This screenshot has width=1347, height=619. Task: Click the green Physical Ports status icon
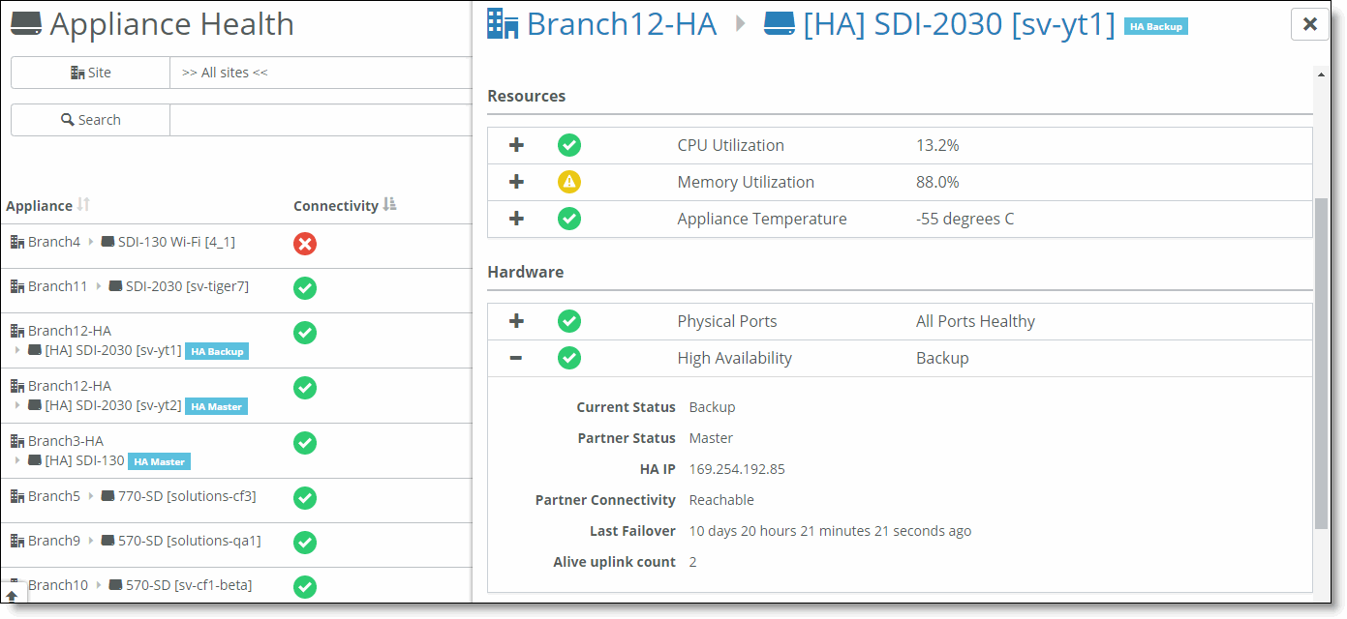pos(569,321)
